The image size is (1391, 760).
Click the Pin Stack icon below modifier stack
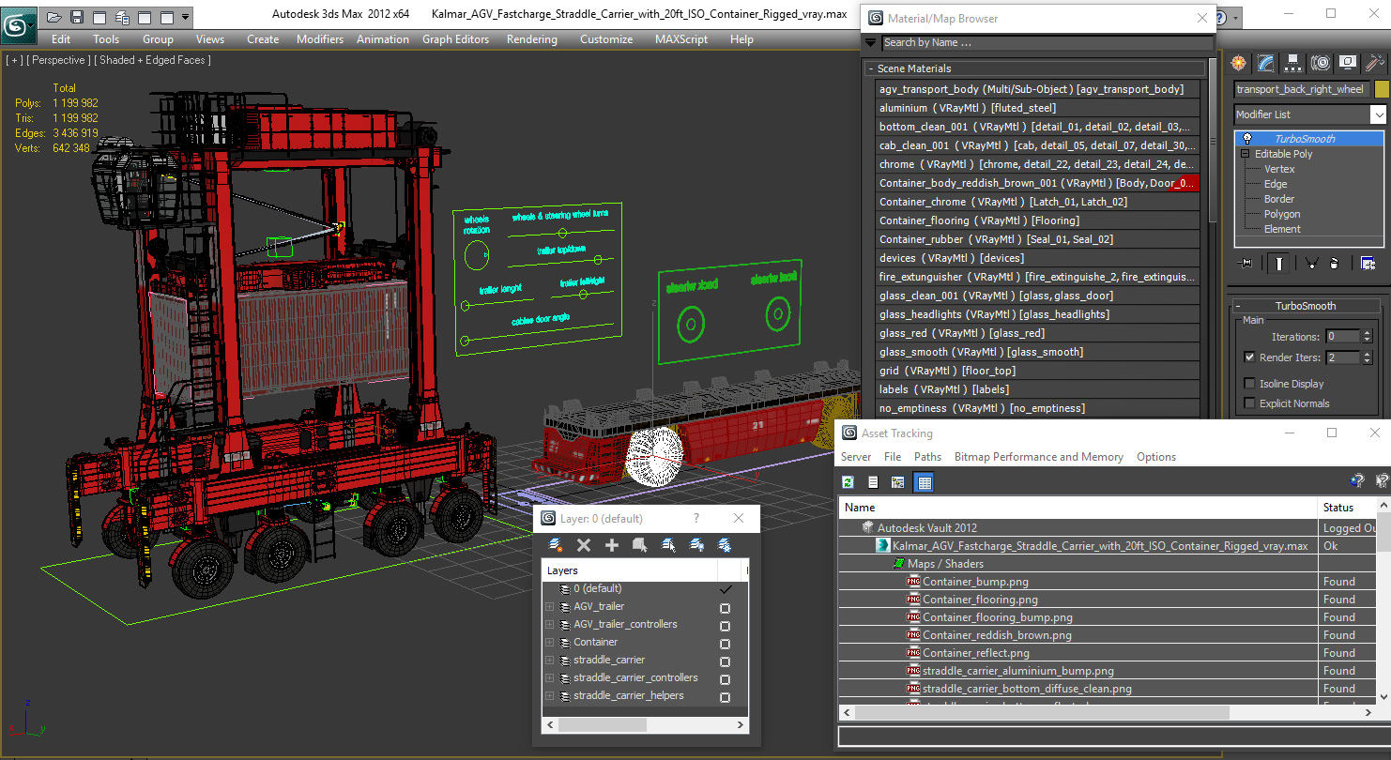(x=1246, y=264)
